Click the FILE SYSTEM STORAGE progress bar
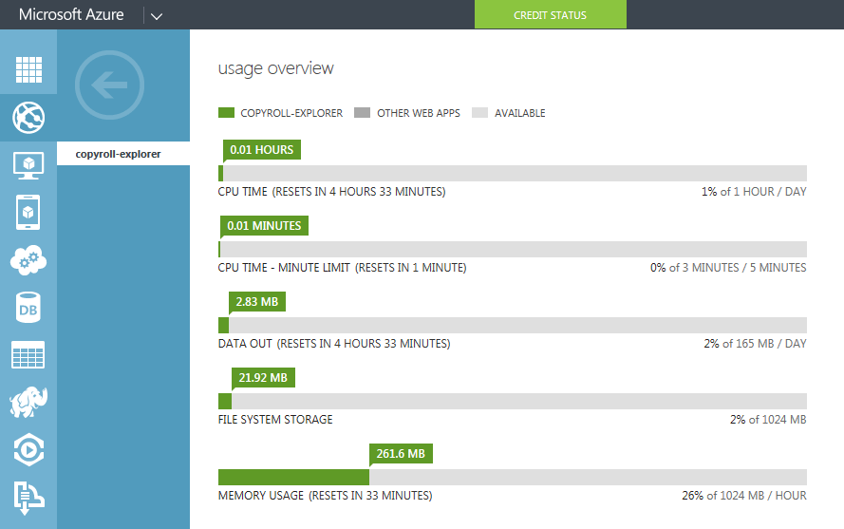 pyautogui.click(x=513, y=402)
